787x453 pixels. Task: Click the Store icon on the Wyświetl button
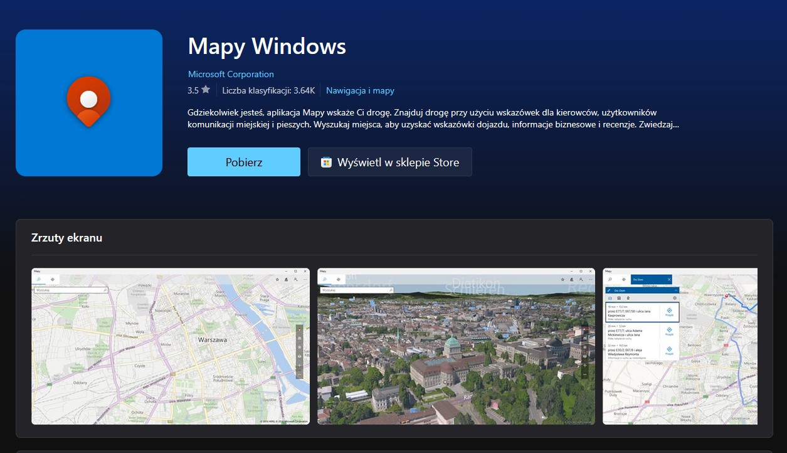tap(325, 161)
